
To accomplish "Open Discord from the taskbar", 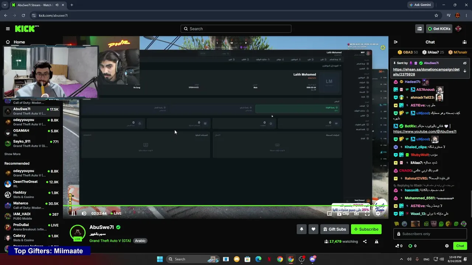I will click(313, 259).
